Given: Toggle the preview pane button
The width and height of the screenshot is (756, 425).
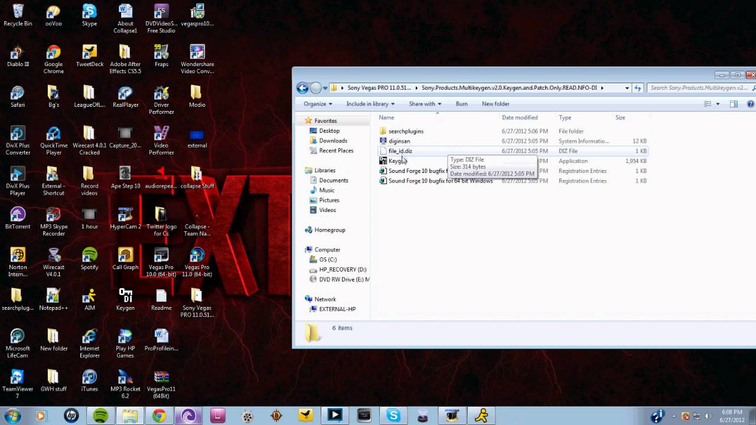Looking at the screenshot, I should click(x=734, y=104).
